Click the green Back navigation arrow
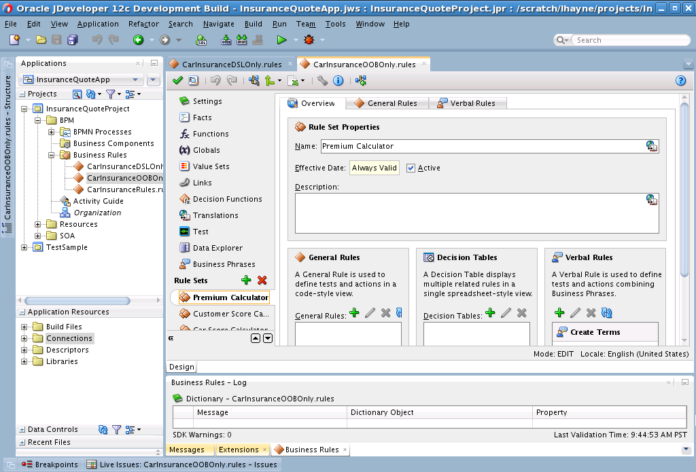This screenshot has width=696, height=472. pos(139,40)
